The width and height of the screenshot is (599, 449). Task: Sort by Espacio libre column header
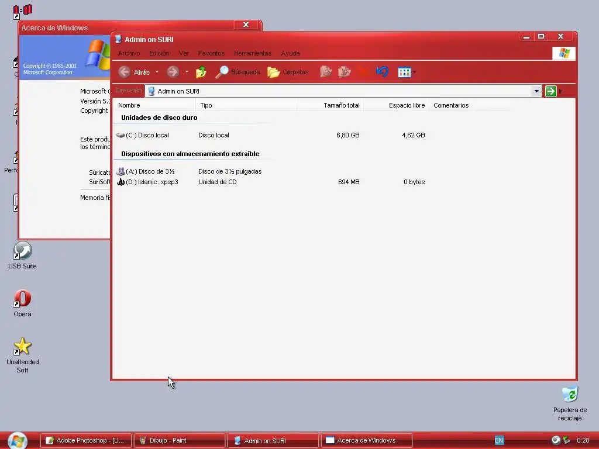pyautogui.click(x=397, y=105)
